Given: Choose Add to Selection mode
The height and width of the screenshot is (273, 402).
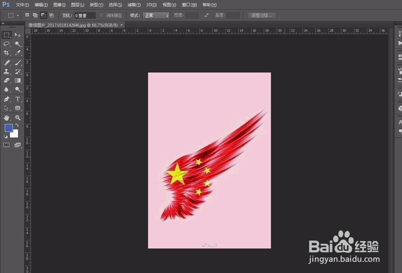Looking at the screenshot, I should [35, 15].
